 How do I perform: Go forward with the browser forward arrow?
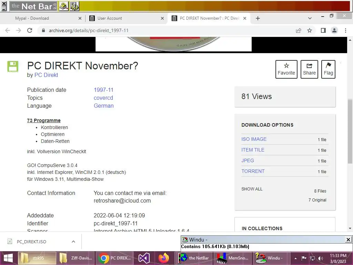tap(19, 30)
